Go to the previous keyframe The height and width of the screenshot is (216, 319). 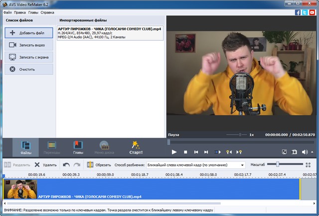(229, 152)
